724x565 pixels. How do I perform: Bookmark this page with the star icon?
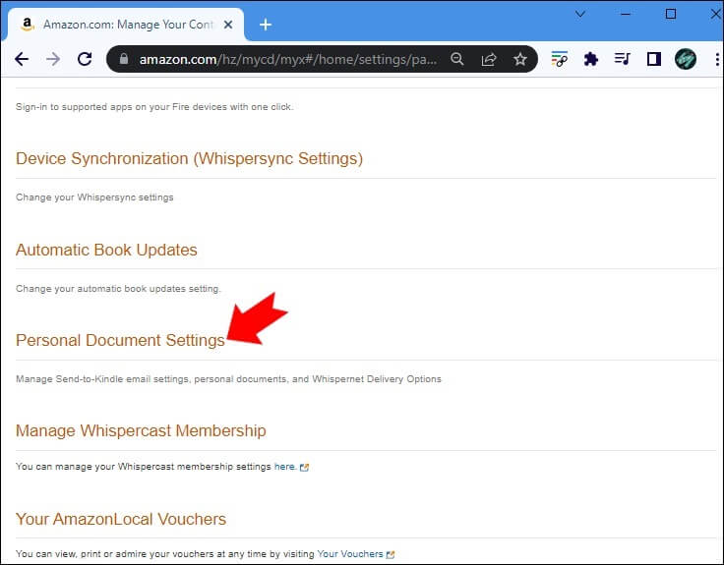[x=520, y=59]
